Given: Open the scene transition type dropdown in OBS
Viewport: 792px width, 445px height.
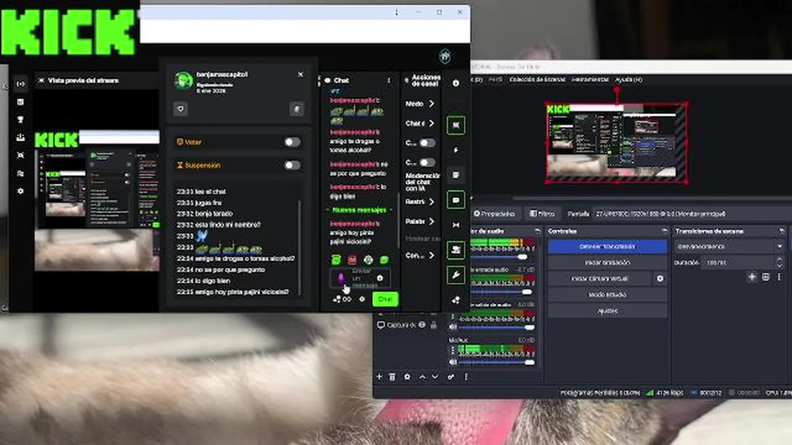Looking at the screenshot, I should point(729,246).
